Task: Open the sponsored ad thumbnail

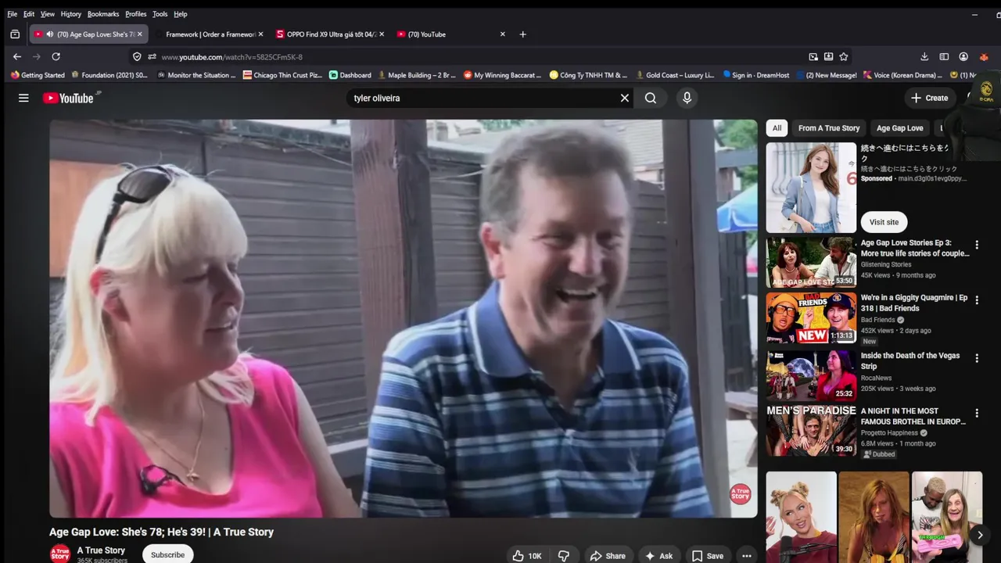Action: [811, 188]
